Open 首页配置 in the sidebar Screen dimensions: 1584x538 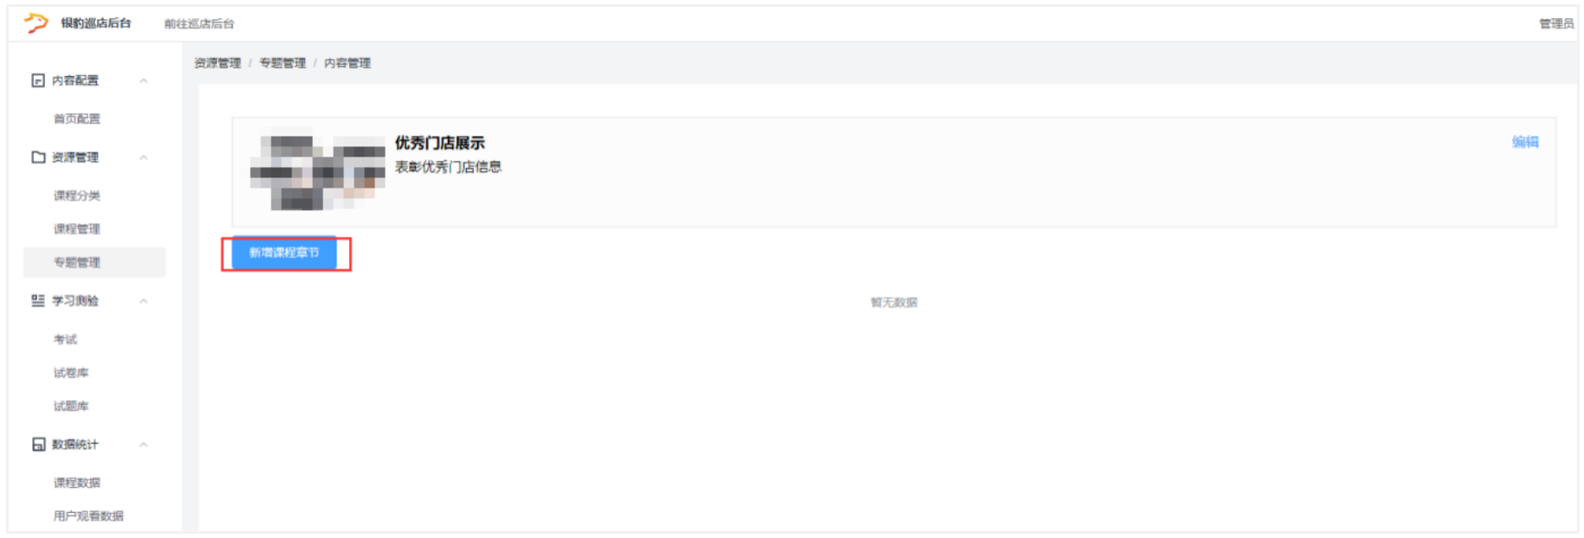click(77, 118)
